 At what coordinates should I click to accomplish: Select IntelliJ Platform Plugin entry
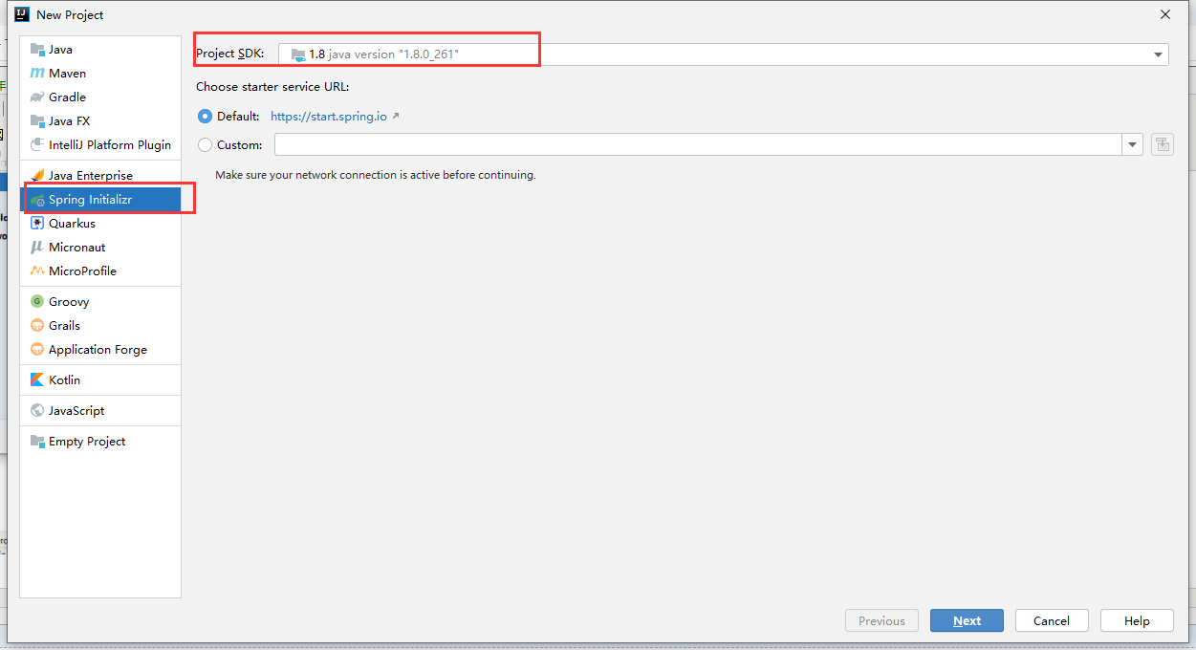click(100, 145)
